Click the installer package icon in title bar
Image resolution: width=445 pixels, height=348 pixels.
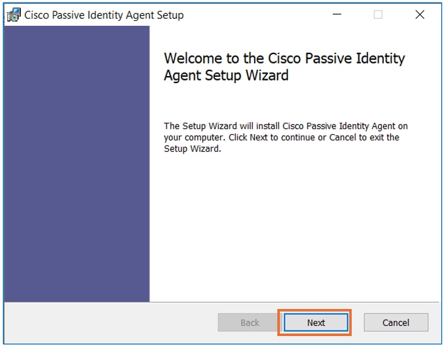[14, 15]
